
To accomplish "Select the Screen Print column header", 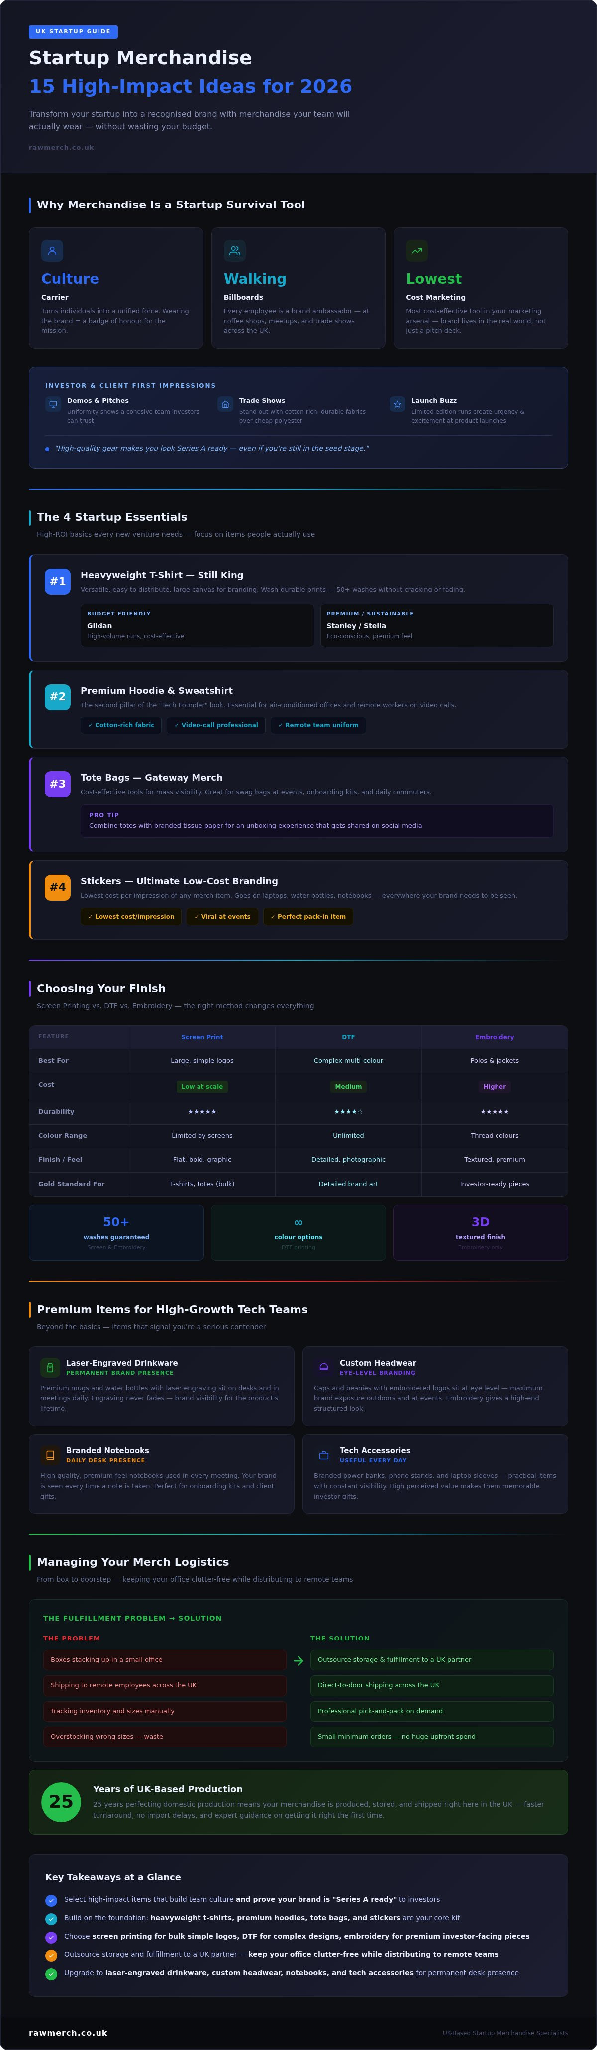I will [202, 1037].
